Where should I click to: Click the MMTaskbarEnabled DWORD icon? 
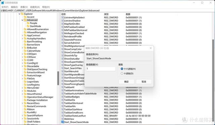(63, 27)
